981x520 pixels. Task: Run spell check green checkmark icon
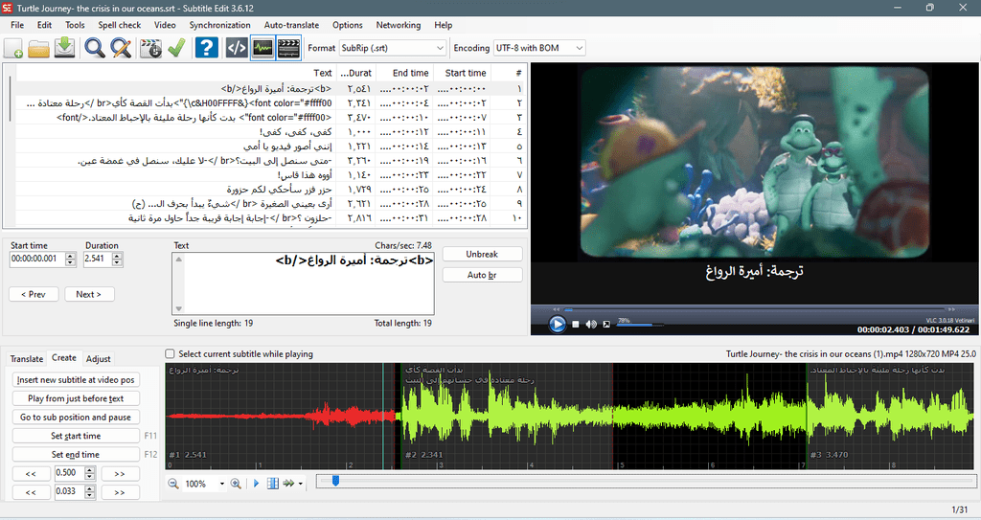(176, 48)
